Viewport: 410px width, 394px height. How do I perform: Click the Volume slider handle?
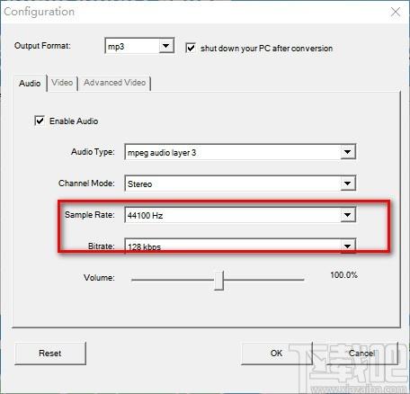tap(219, 281)
